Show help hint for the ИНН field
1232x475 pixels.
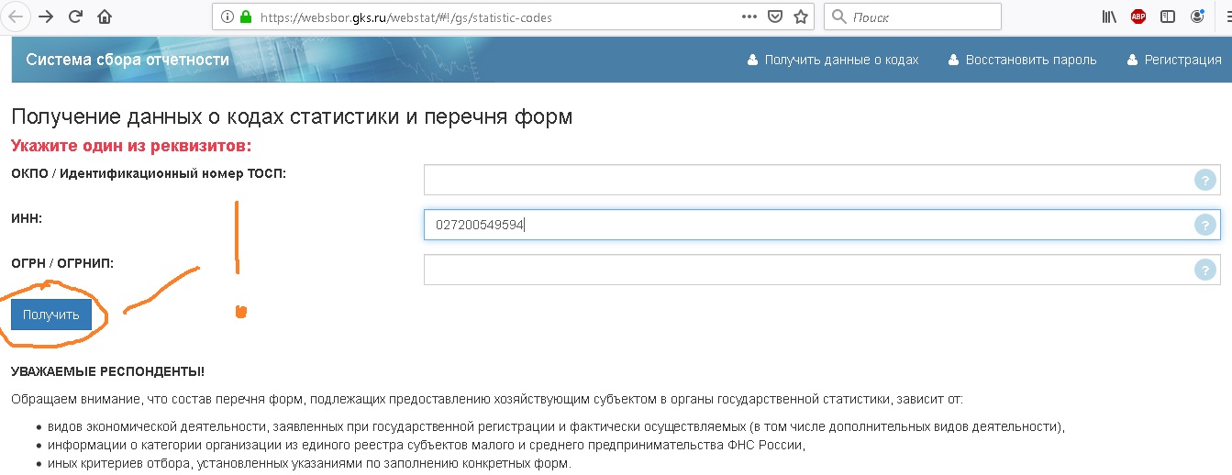click(1204, 225)
